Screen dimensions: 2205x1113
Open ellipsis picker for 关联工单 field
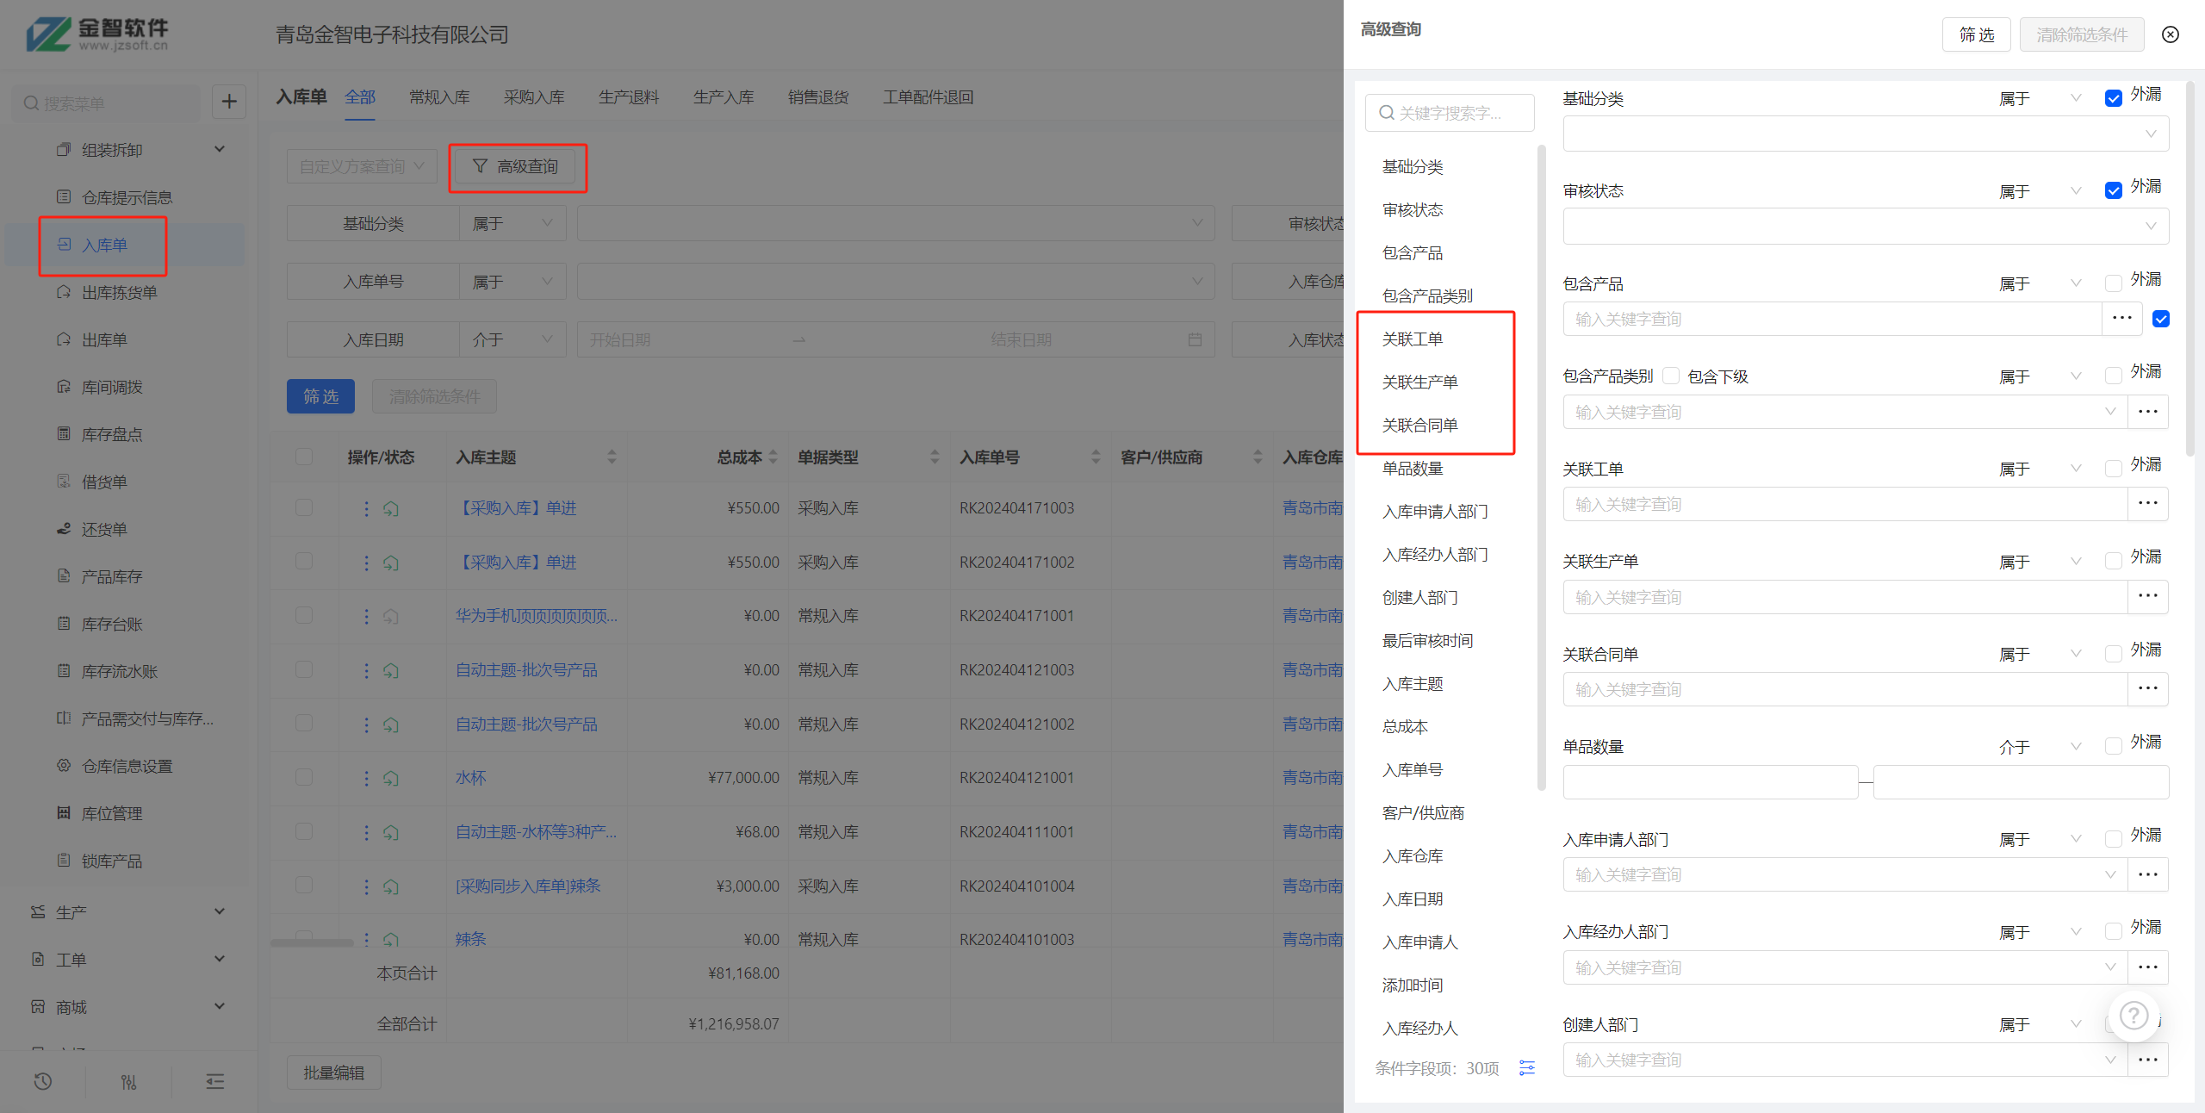coord(2147,504)
